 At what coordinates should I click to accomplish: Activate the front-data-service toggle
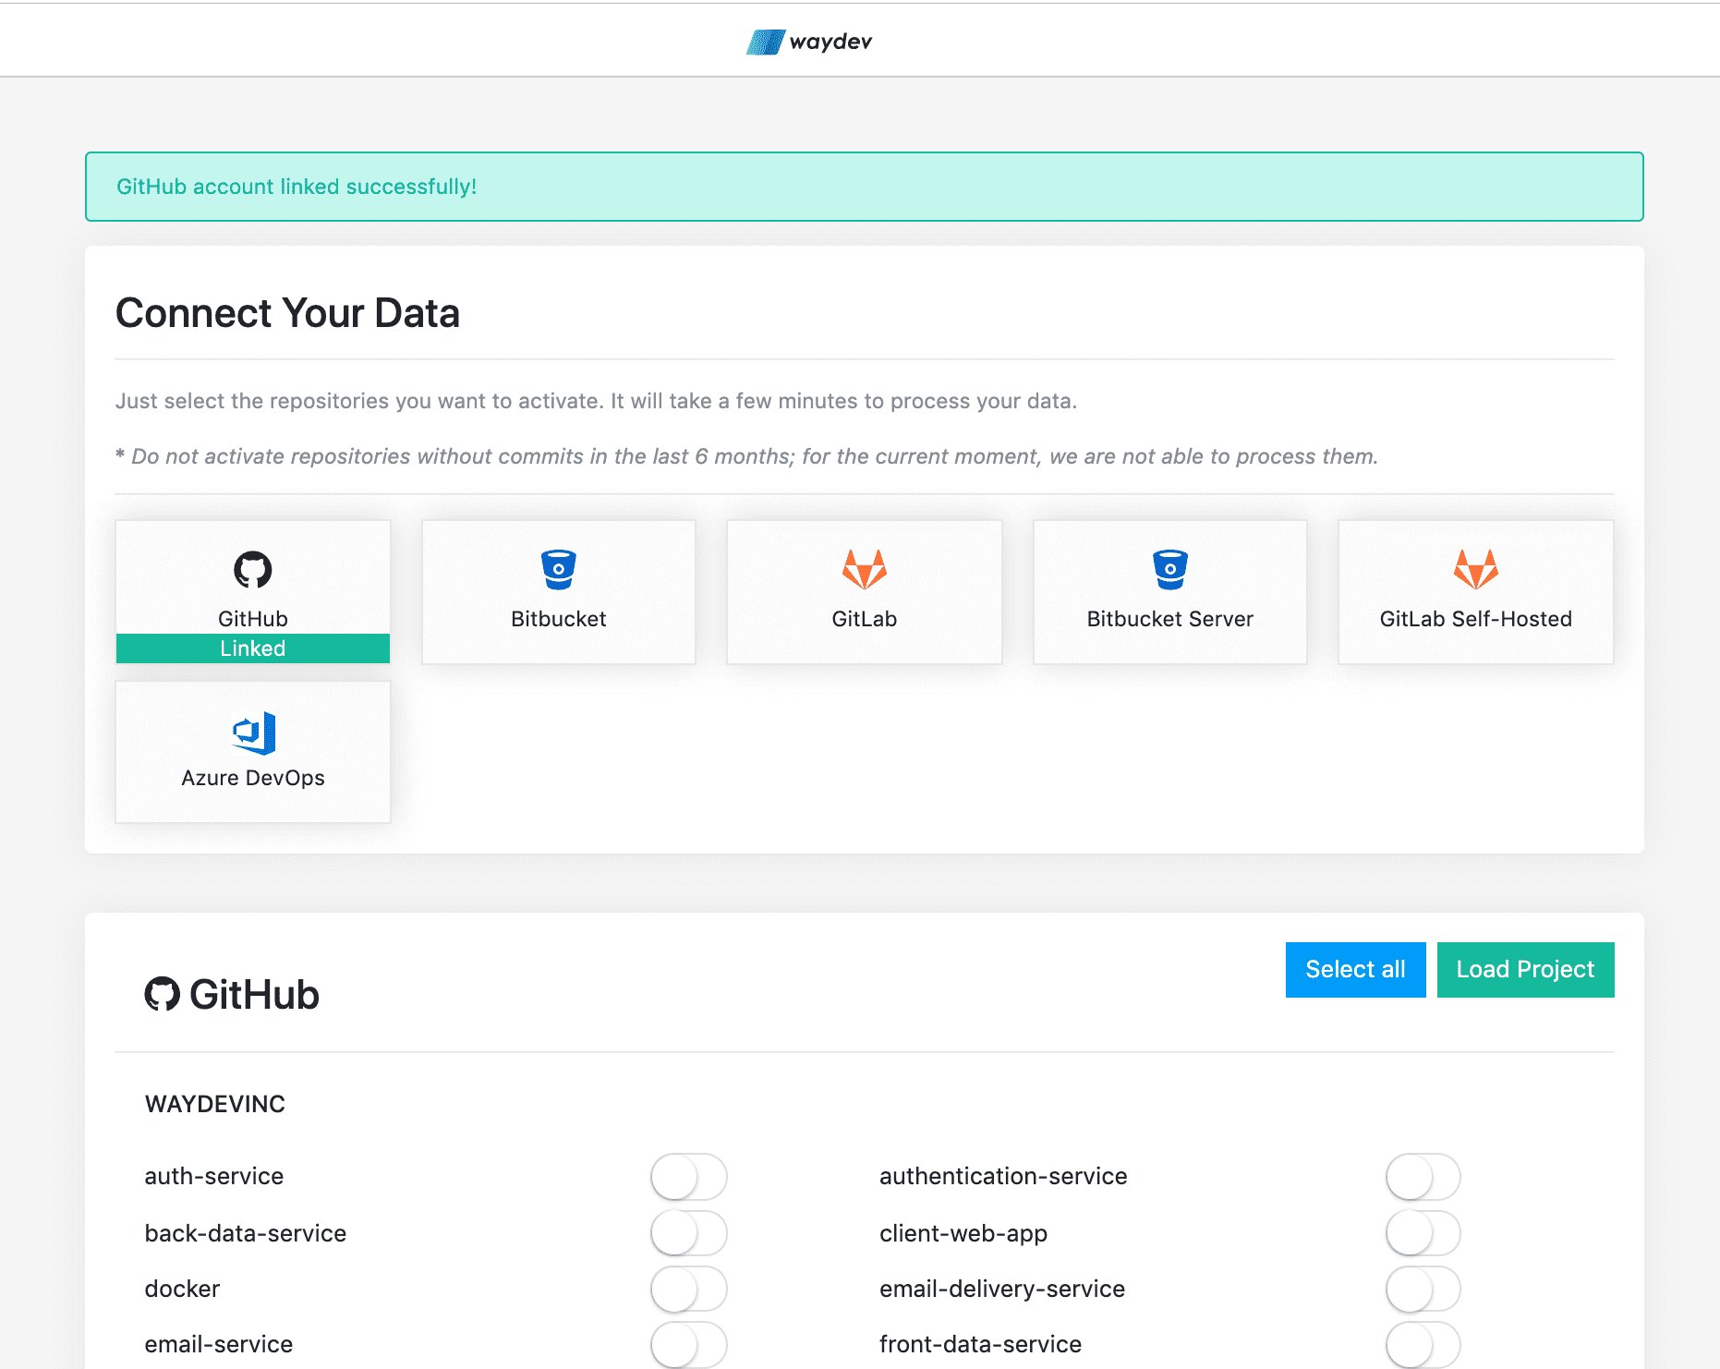coord(1423,1344)
